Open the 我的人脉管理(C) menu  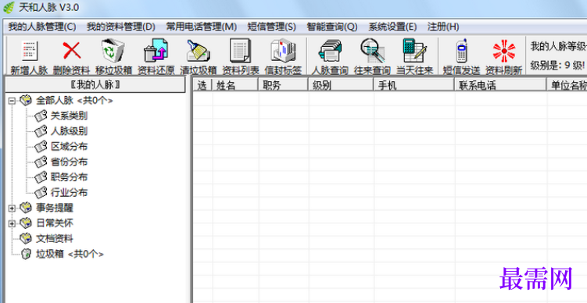[42, 27]
